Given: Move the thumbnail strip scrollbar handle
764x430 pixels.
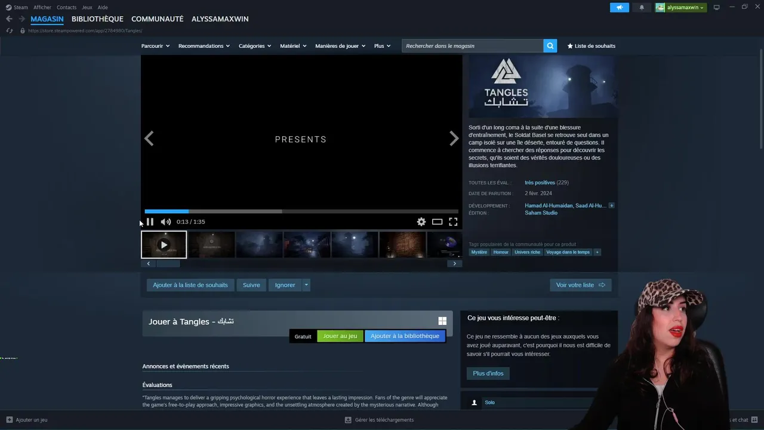Looking at the screenshot, I should click(167, 263).
